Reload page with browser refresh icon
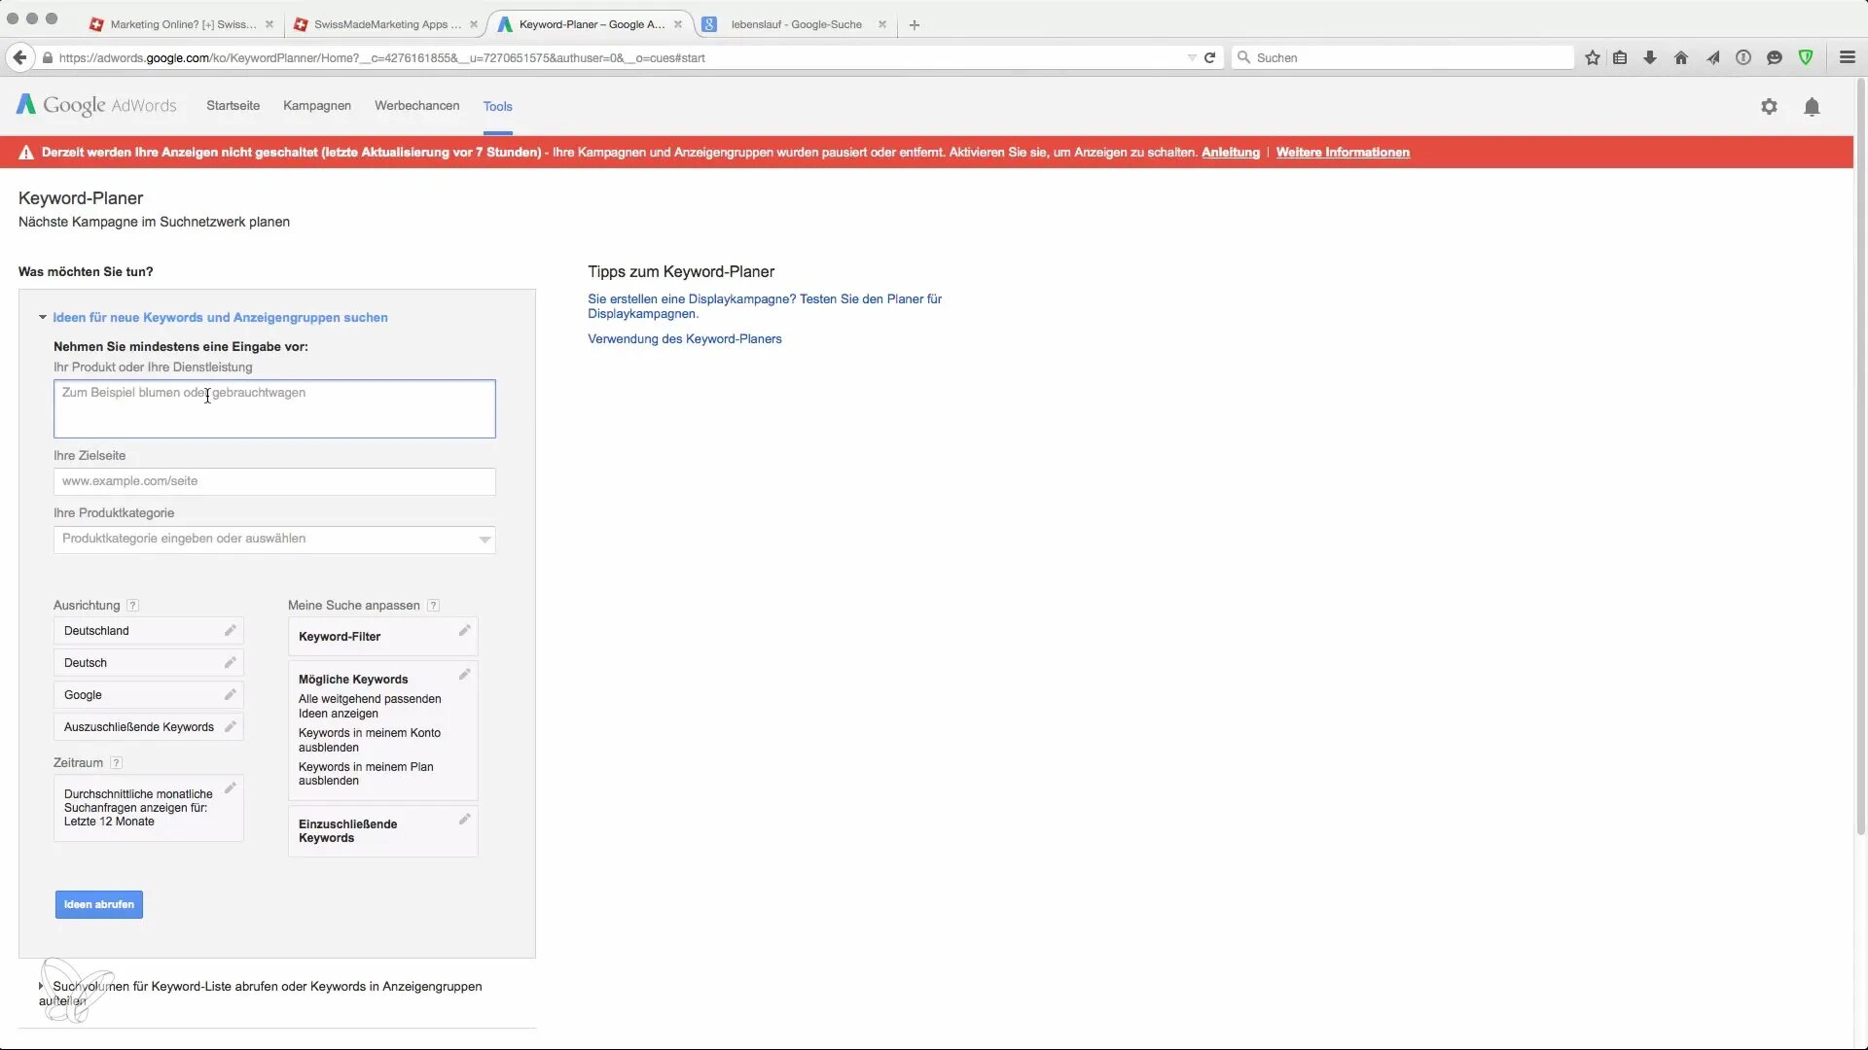 1209,58
